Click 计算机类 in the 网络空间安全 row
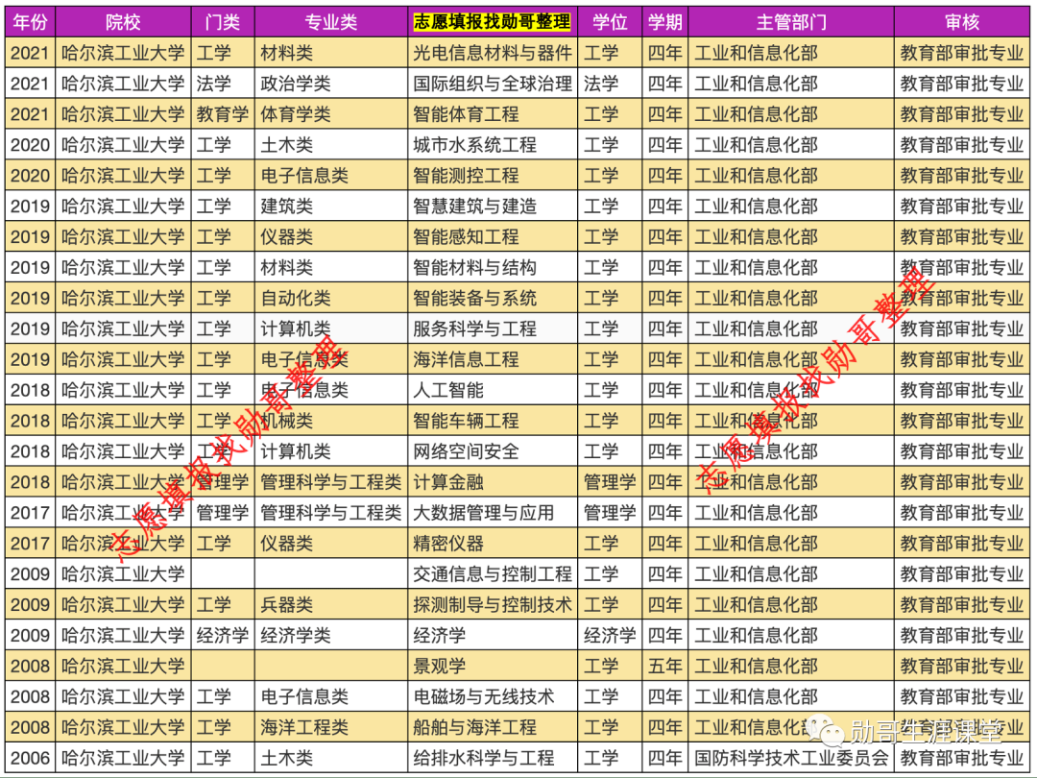 (x=330, y=451)
